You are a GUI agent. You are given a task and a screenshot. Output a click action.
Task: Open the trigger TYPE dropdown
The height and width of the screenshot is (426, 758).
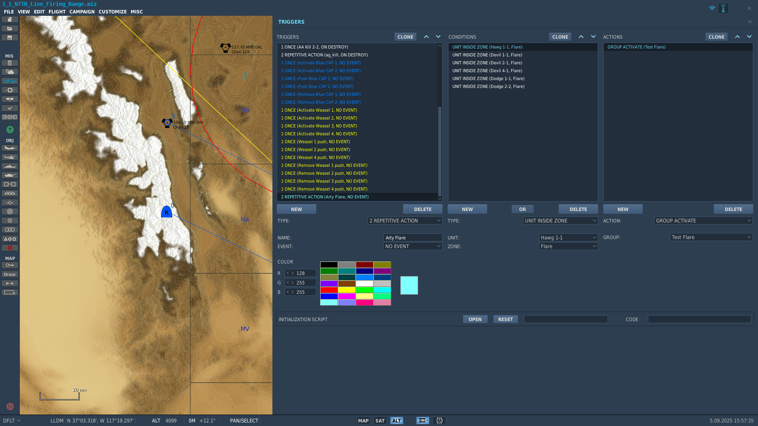405,220
